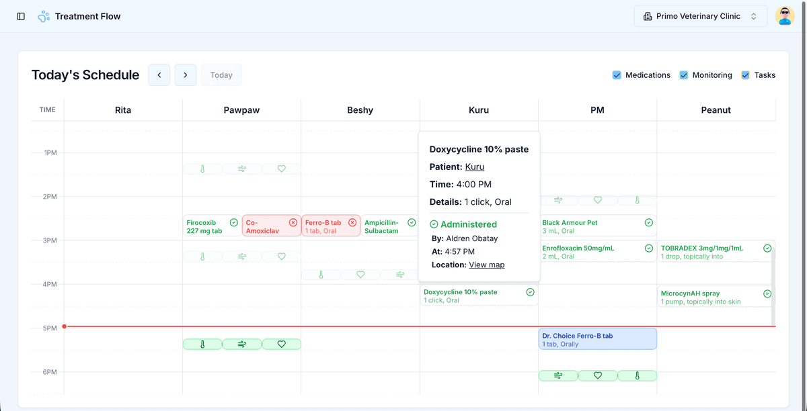The image size is (807, 411).
Task: Click the sidebar collapse icon at top left
Action: [x=21, y=15]
